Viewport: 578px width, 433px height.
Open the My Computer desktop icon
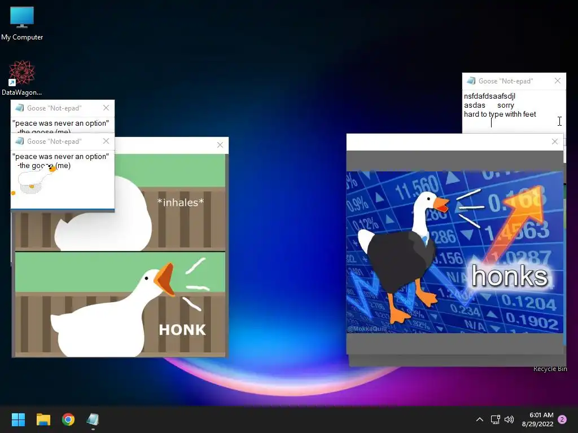(22, 24)
